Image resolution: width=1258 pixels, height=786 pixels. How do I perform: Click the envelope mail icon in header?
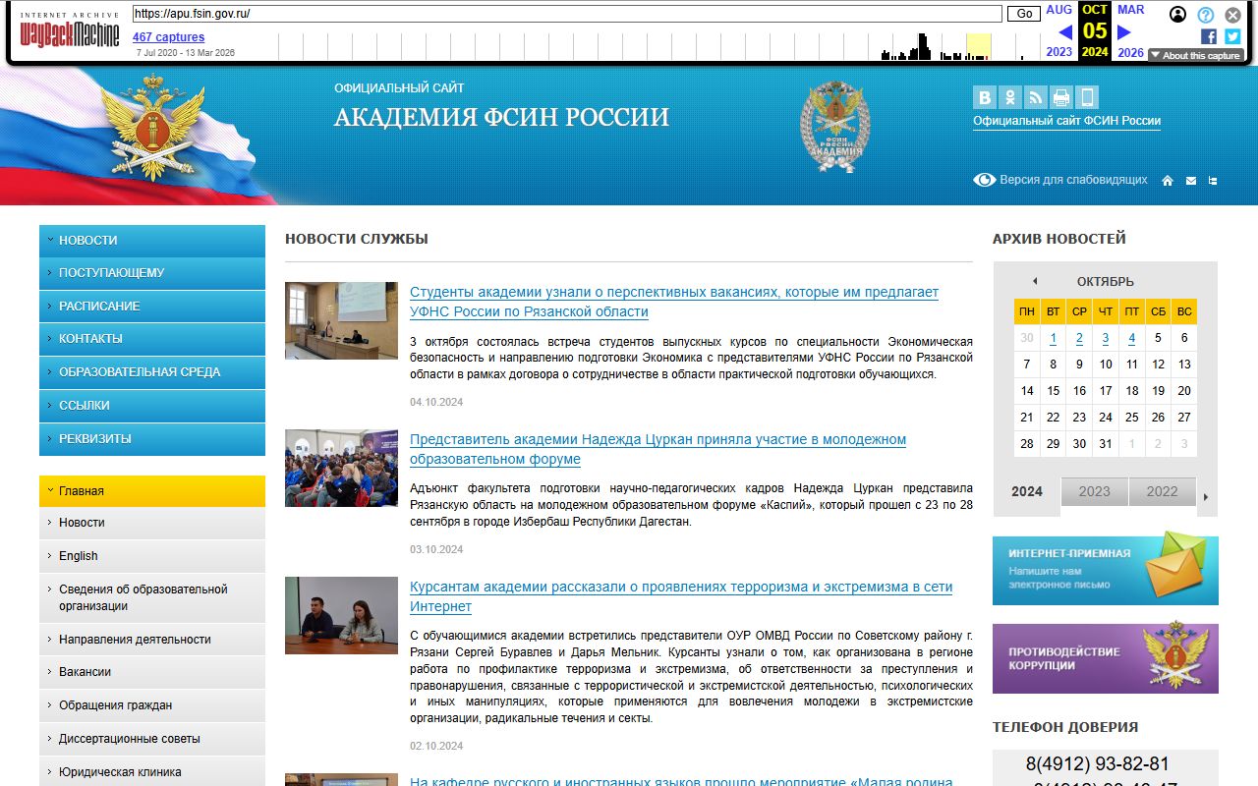click(x=1191, y=181)
